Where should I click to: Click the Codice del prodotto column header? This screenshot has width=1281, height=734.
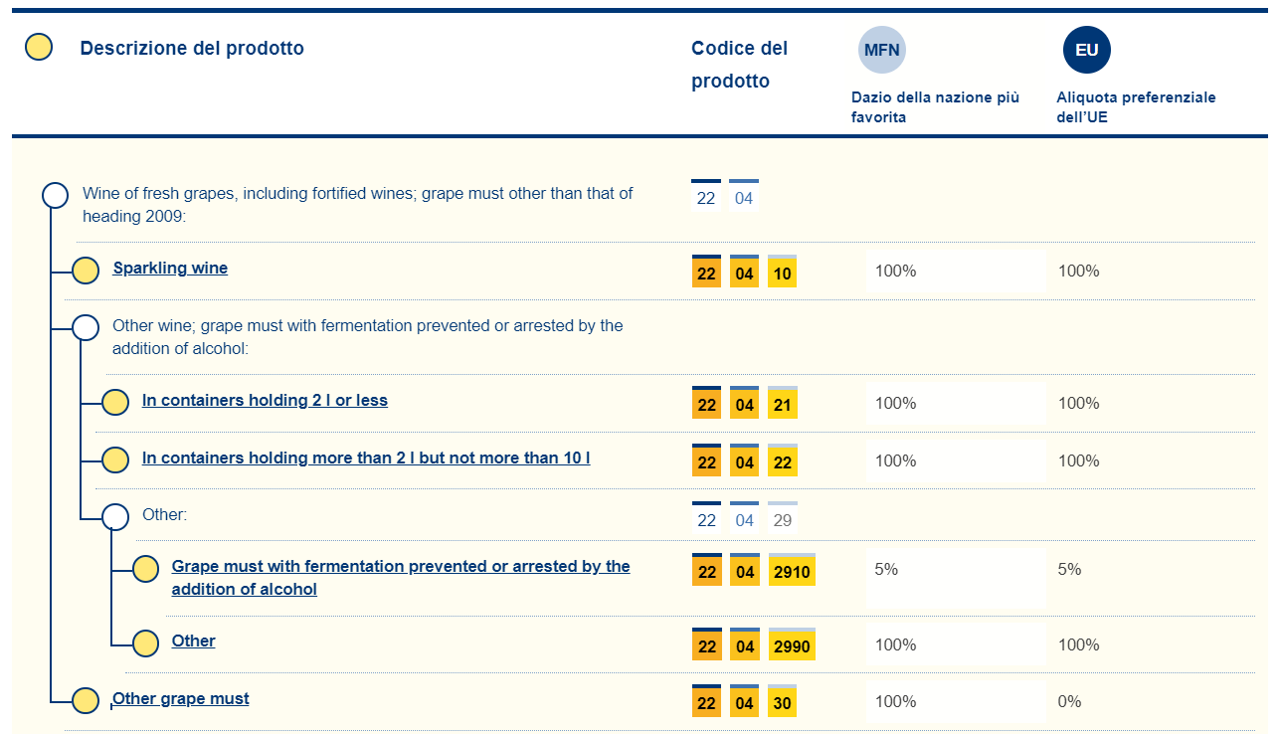coord(739,65)
